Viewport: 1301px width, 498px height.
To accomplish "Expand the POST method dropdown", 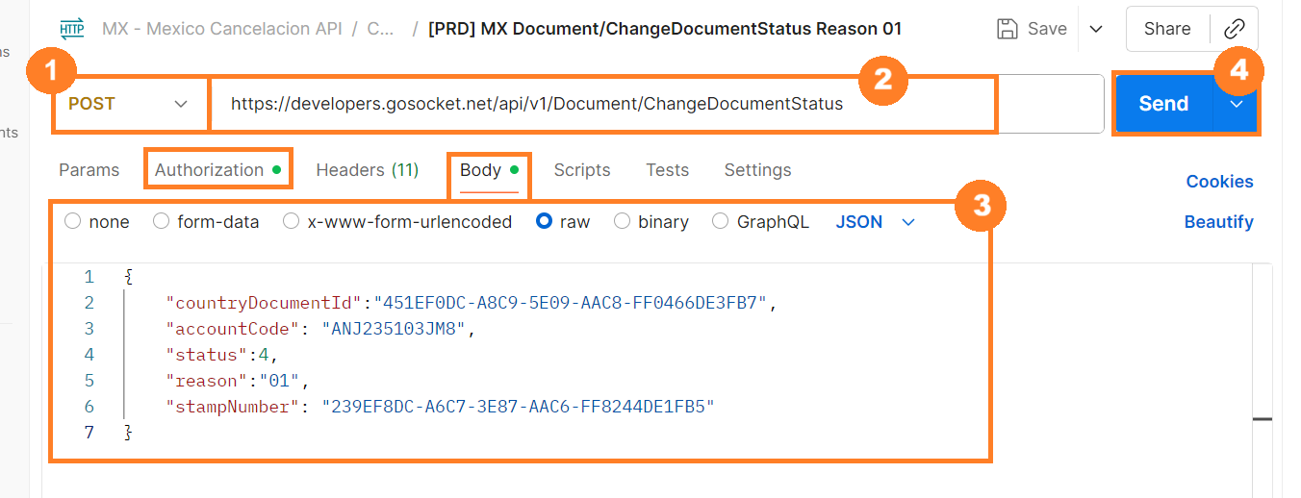I will pyautogui.click(x=128, y=103).
